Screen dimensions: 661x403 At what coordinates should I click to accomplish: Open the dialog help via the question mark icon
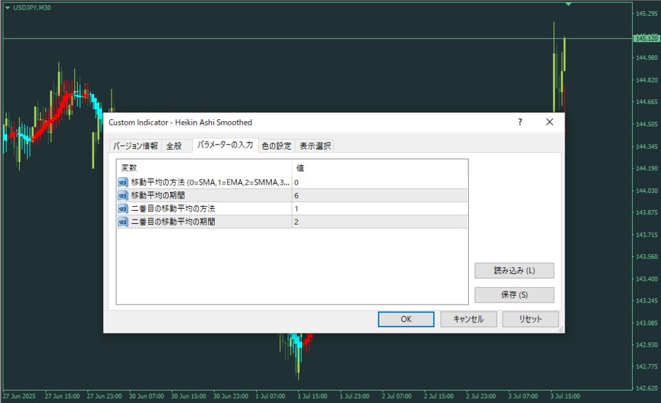tap(518, 122)
